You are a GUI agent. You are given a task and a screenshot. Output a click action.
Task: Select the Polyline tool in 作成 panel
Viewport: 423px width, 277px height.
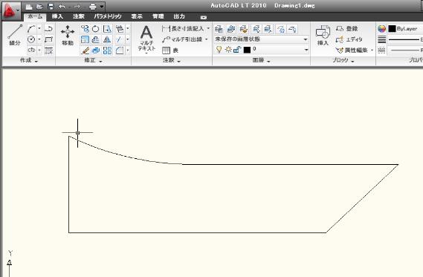pyautogui.click(x=48, y=28)
